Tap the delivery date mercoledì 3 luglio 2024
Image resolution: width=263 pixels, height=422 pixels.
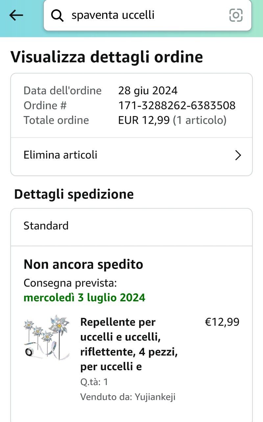[x=84, y=298]
